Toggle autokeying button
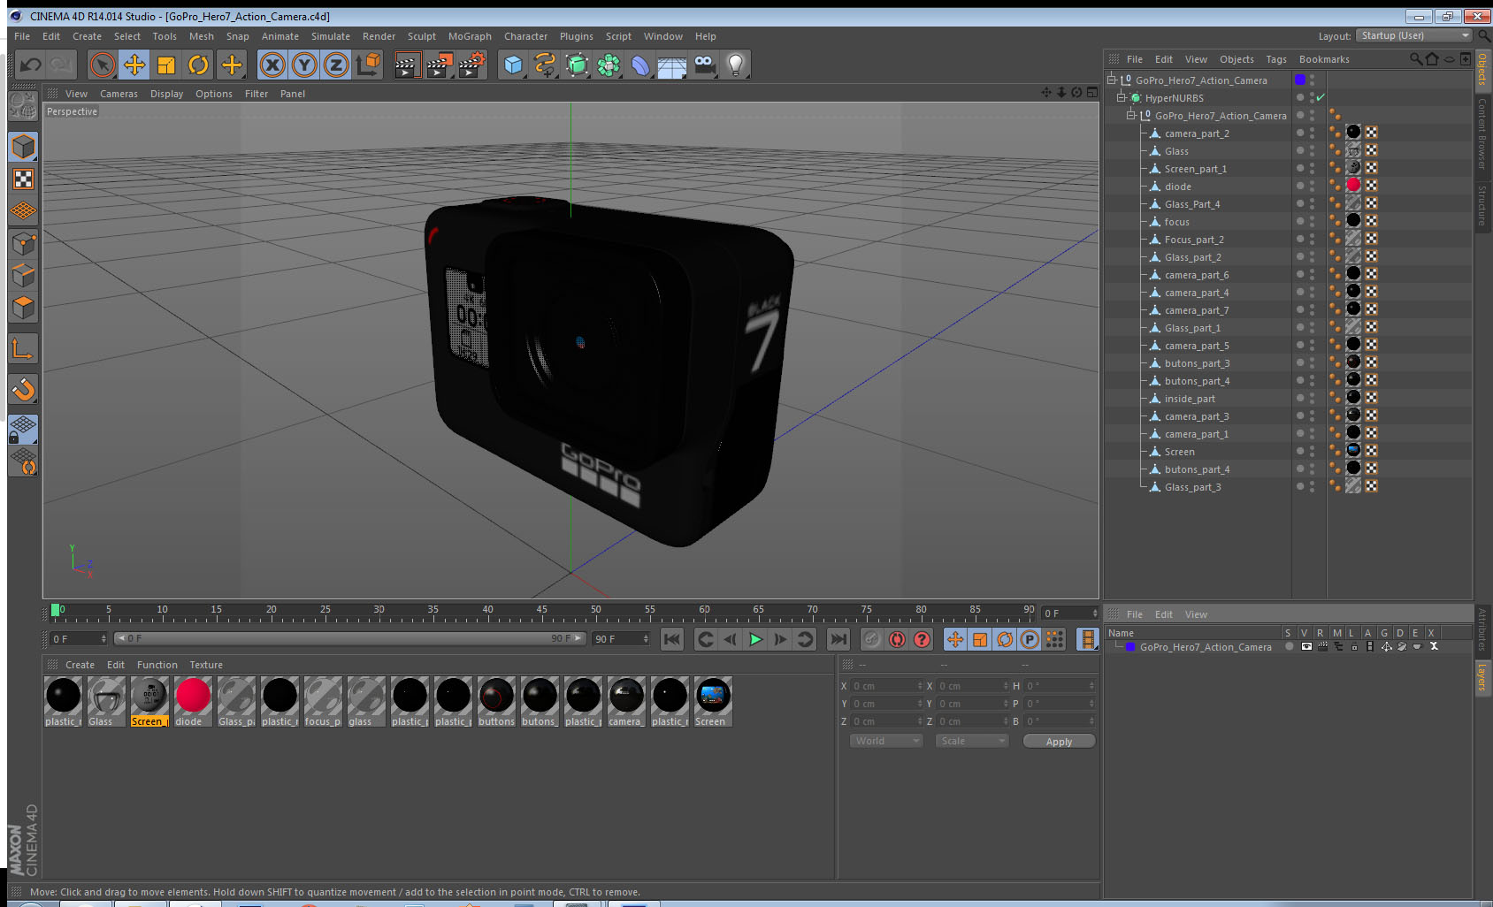This screenshot has height=907, width=1493. click(x=897, y=639)
